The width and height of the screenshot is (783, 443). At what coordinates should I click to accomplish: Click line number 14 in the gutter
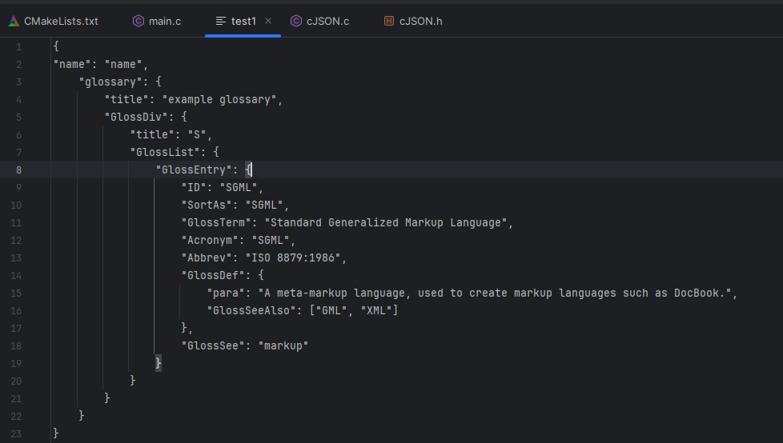click(16, 275)
